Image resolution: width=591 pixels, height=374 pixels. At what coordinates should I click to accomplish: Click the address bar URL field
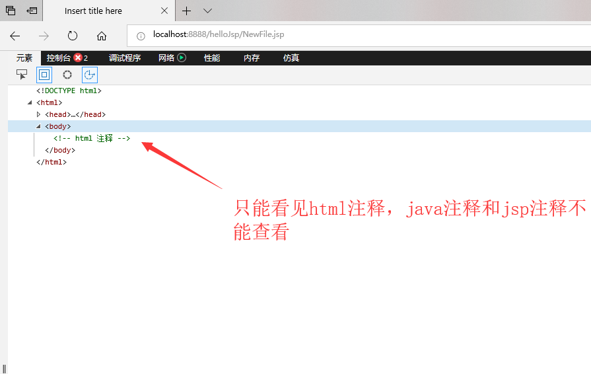(358, 36)
